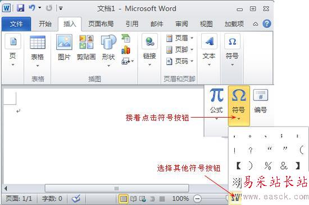Image resolution: width=309 pixels, height=205 pixels.
Task: Save the document using the floppy disk icon
Action: pyautogui.click(x=20, y=8)
